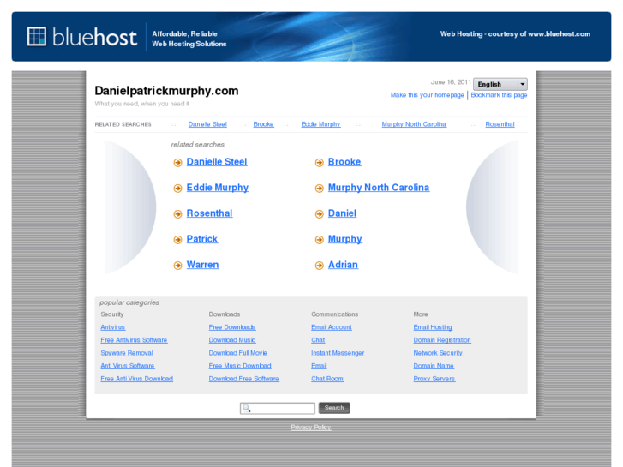Screen dimensions: 623x467
Task: Click Affordable, Reliable Web Hosting Solutions tagline
Action: coord(189,39)
